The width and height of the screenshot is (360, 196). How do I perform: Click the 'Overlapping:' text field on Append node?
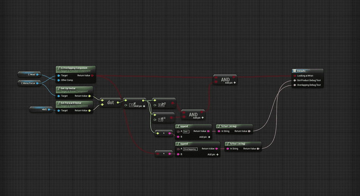tap(190, 149)
